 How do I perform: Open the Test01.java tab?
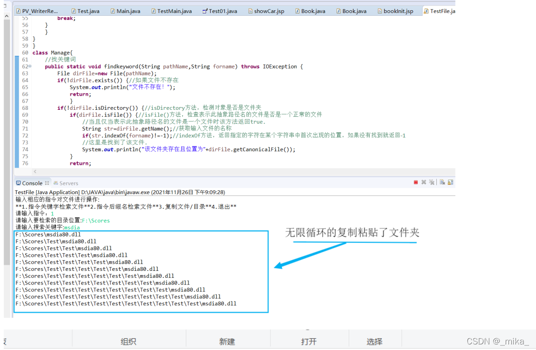click(x=220, y=11)
